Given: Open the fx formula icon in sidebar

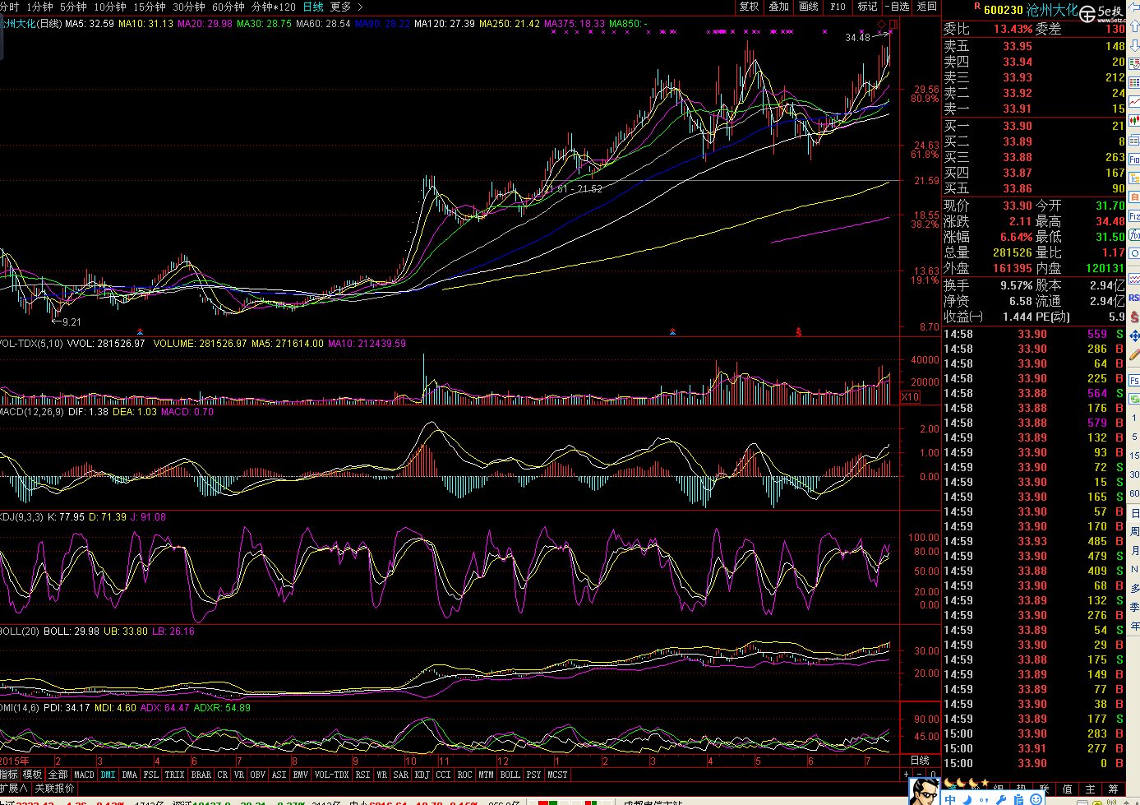Looking at the screenshot, I should coord(1134,234).
